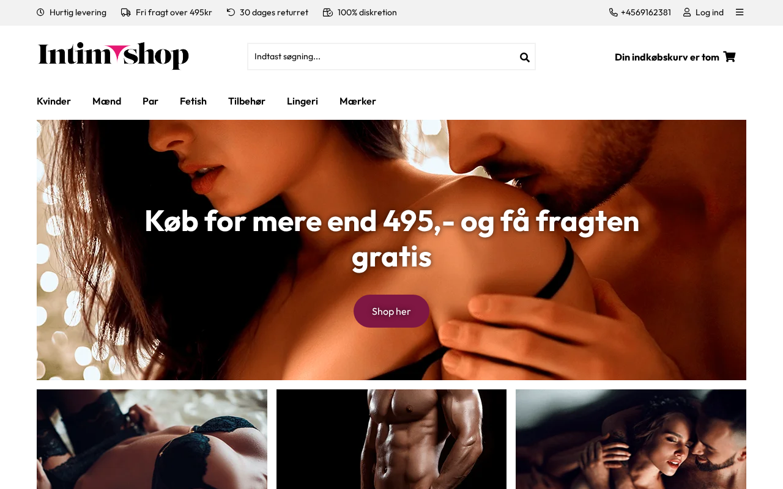
Task: Open the Mærker menu item
Action: 358,101
